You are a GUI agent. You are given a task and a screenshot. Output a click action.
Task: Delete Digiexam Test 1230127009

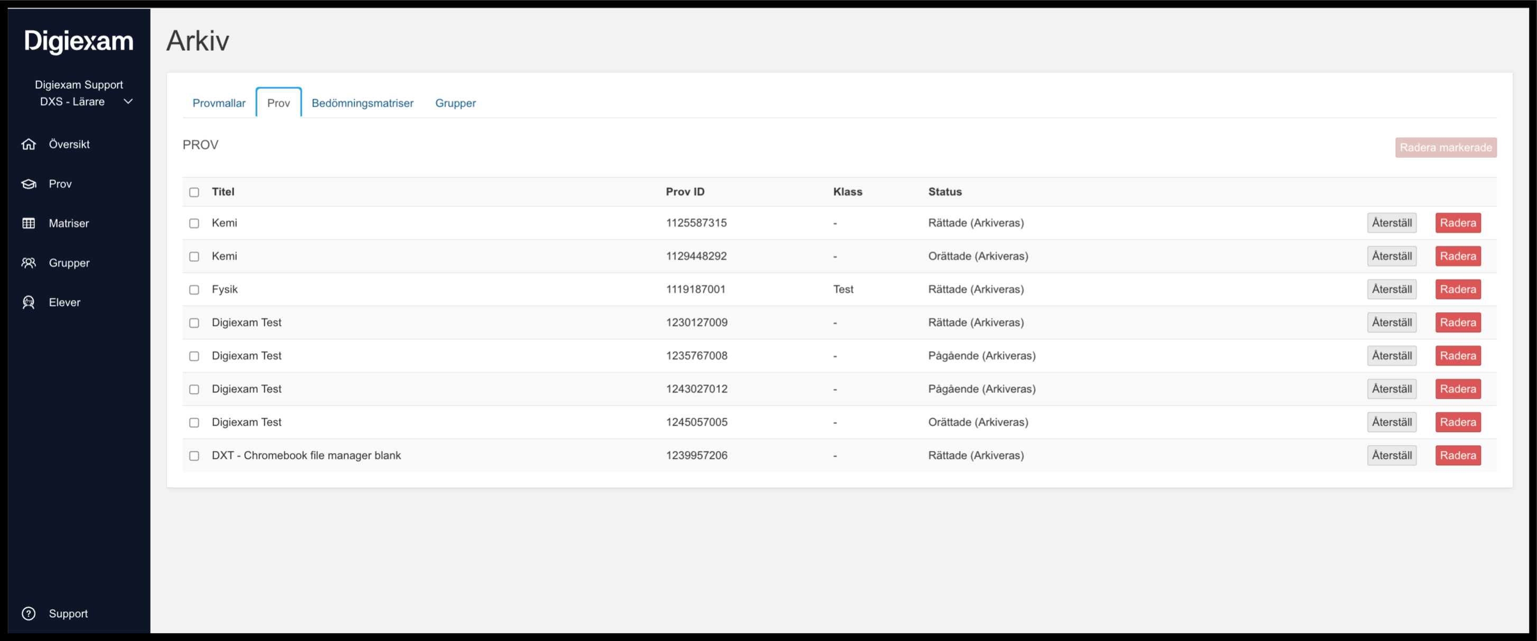[1458, 322]
